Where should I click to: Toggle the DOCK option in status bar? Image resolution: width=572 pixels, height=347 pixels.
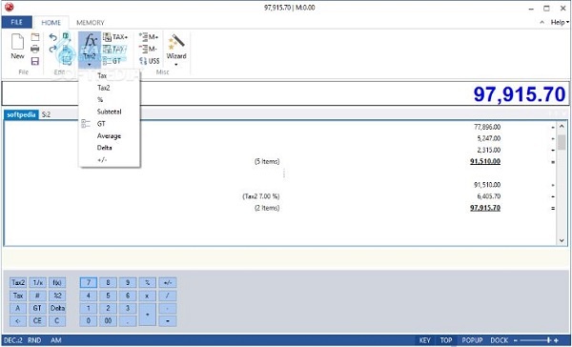(499, 340)
